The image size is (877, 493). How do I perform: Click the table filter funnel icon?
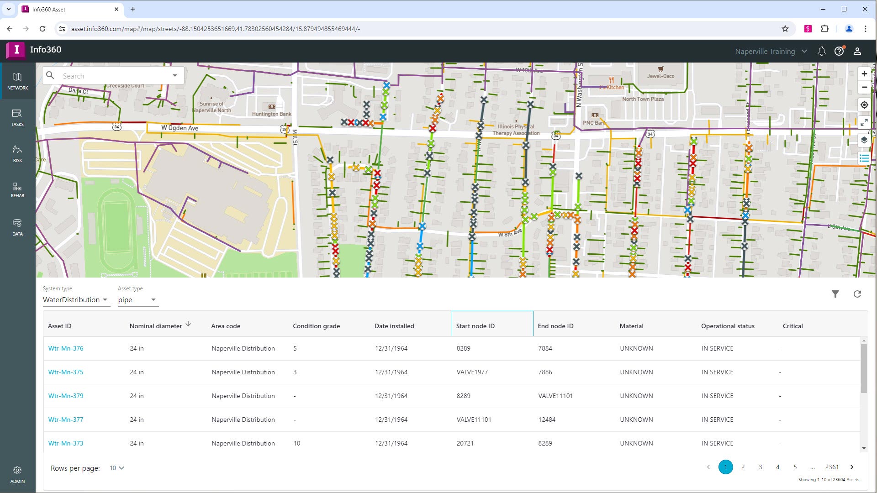pos(835,294)
